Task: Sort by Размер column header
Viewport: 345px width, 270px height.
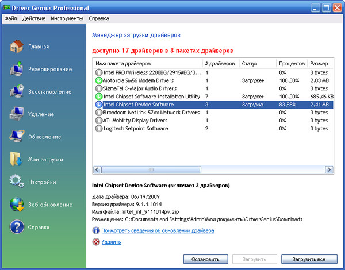Action: pyautogui.click(x=320, y=64)
